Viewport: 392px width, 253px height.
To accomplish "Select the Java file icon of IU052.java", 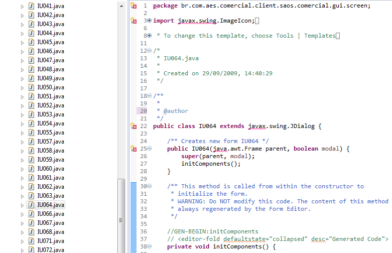I will (x=31, y=105).
